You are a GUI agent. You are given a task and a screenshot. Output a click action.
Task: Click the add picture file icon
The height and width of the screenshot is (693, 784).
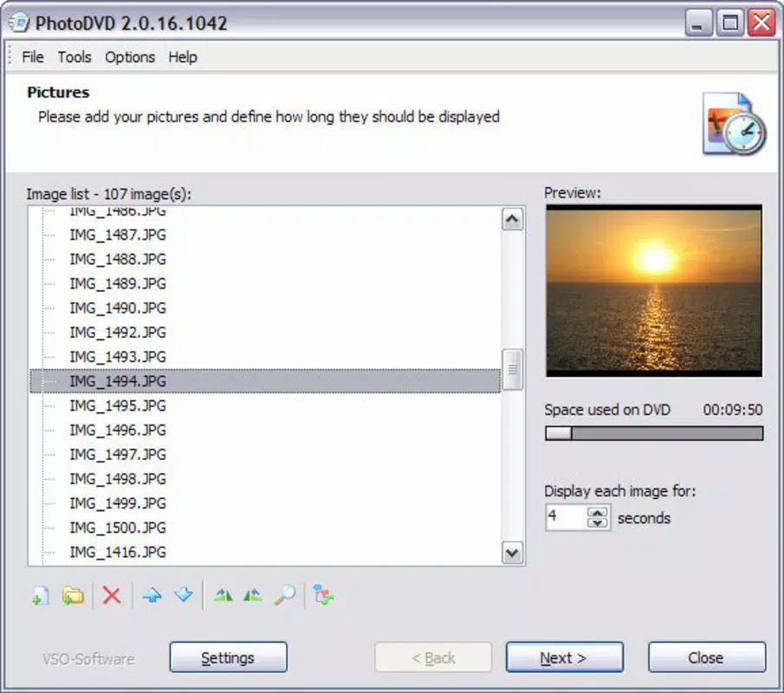(41, 595)
